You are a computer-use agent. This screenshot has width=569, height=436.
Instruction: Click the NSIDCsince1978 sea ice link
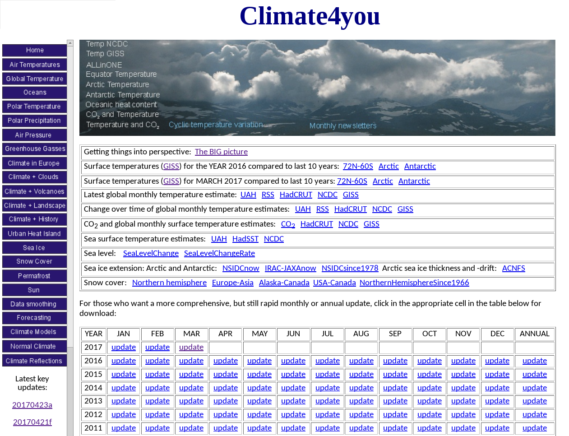click(350, 268)
